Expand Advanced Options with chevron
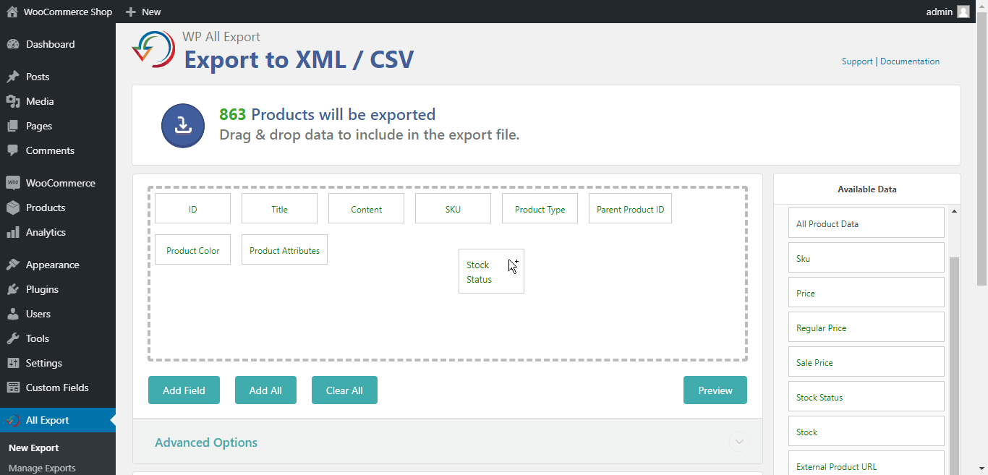This screenshot has height=475, width=988. [739, 442]
